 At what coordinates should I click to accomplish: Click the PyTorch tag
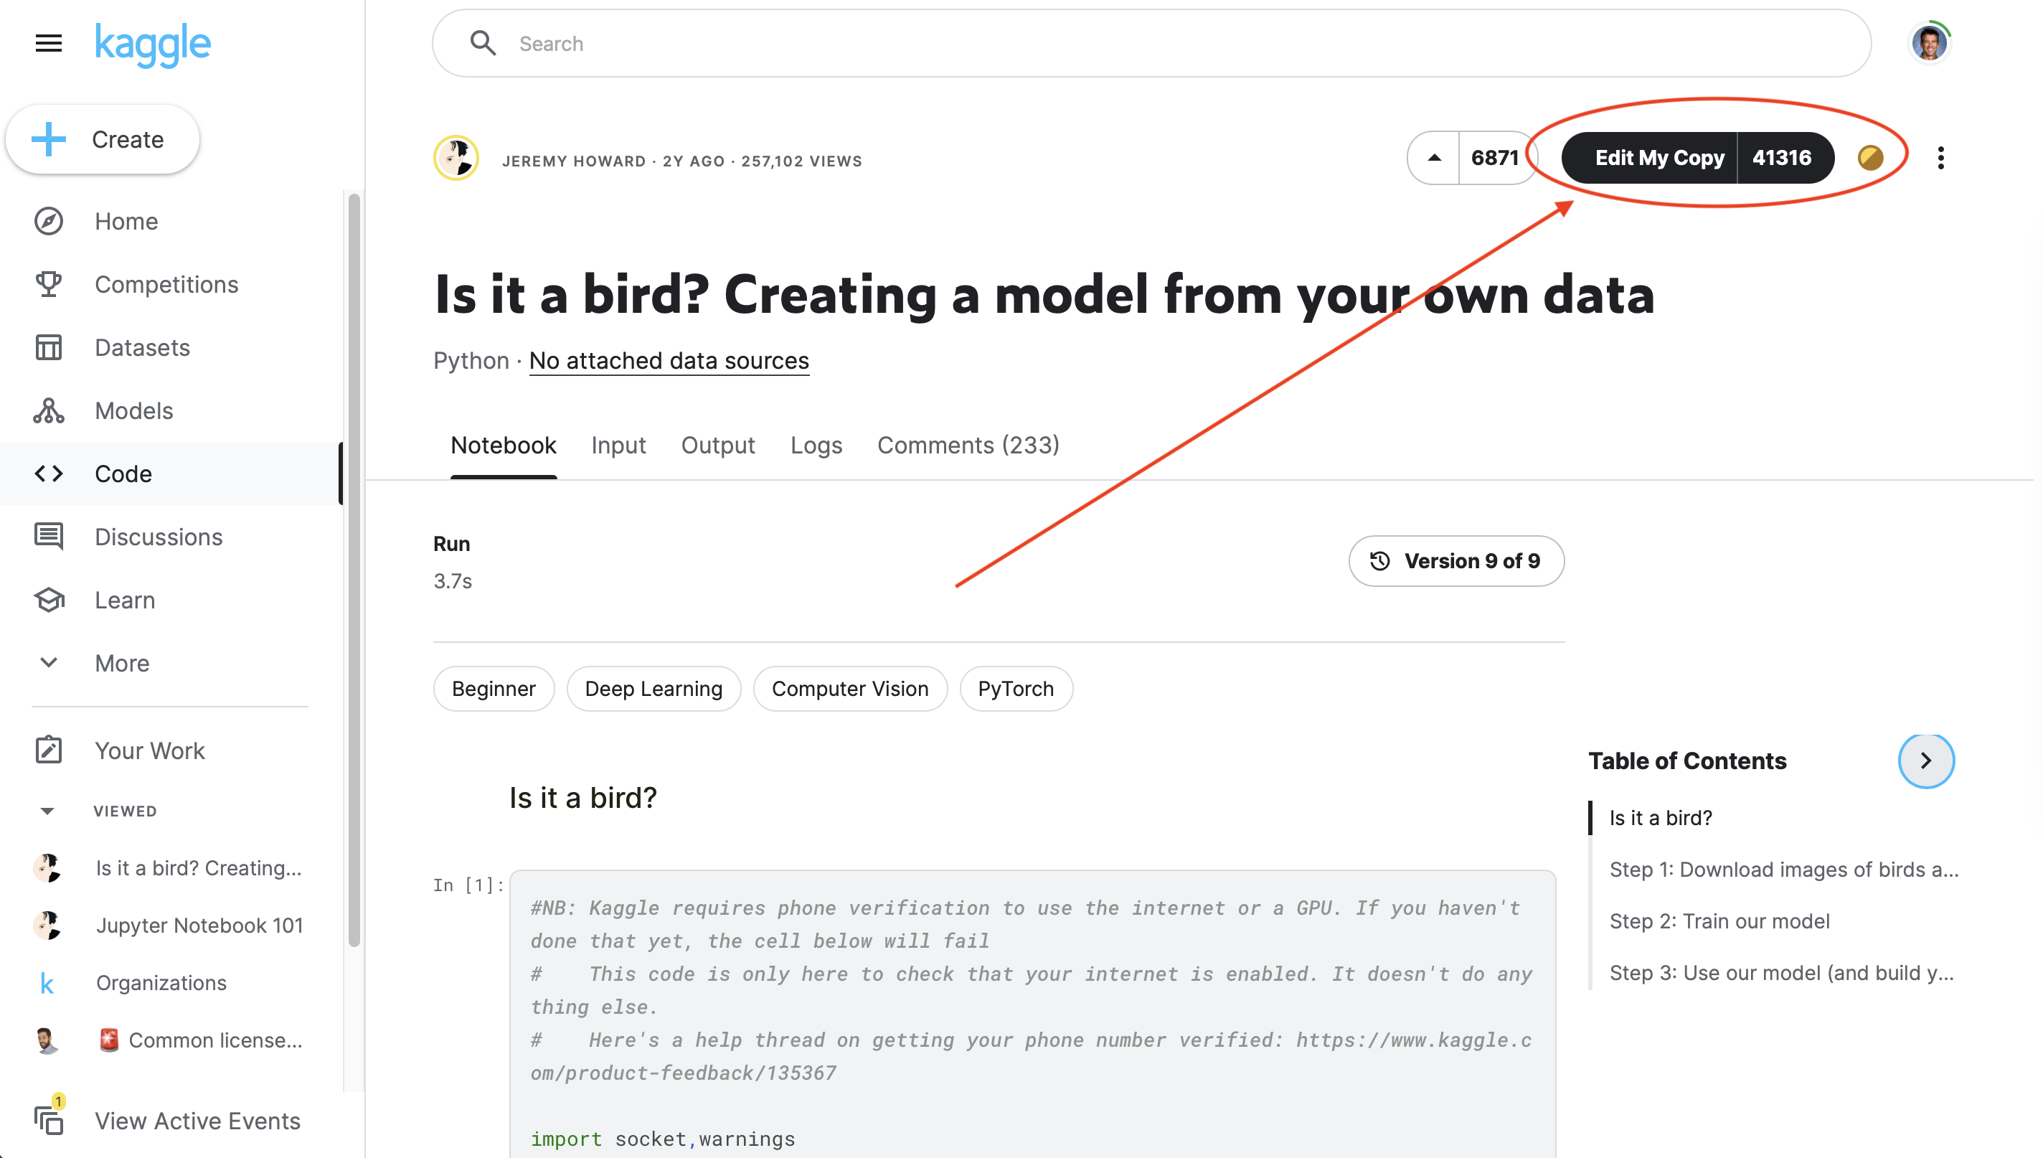[x=1016, y=689]
